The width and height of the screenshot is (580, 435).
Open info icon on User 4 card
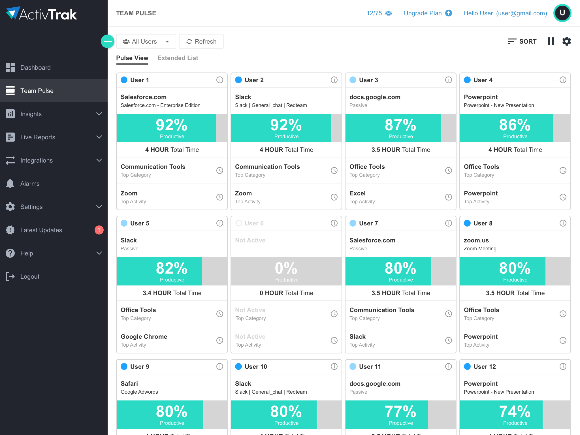tap(563, 80)
